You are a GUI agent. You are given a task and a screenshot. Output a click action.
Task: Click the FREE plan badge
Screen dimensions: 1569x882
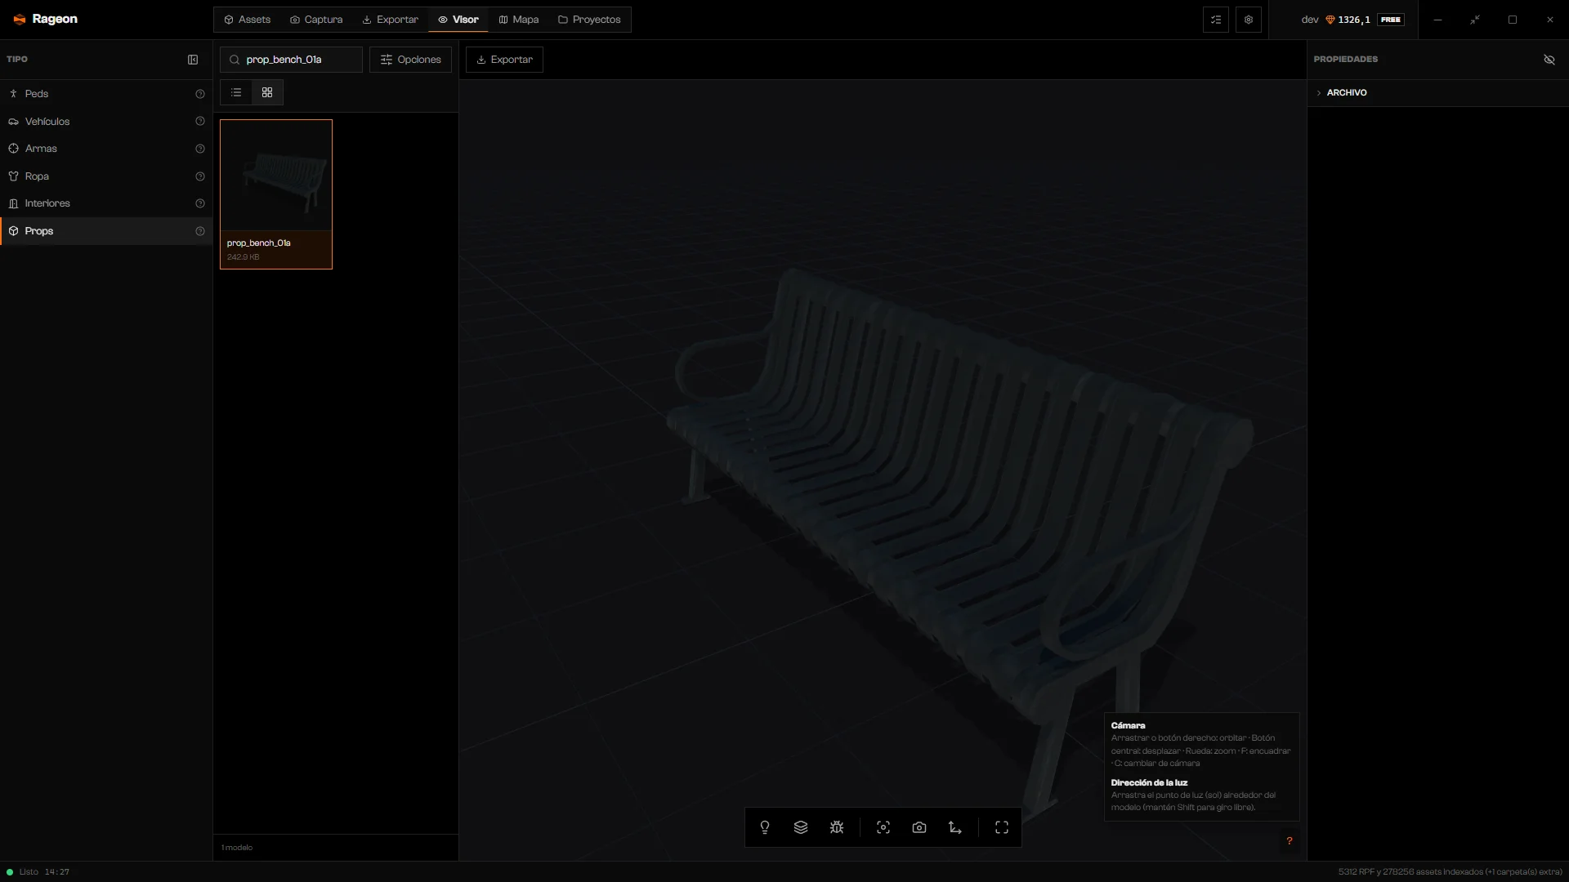pos(1391,20)
